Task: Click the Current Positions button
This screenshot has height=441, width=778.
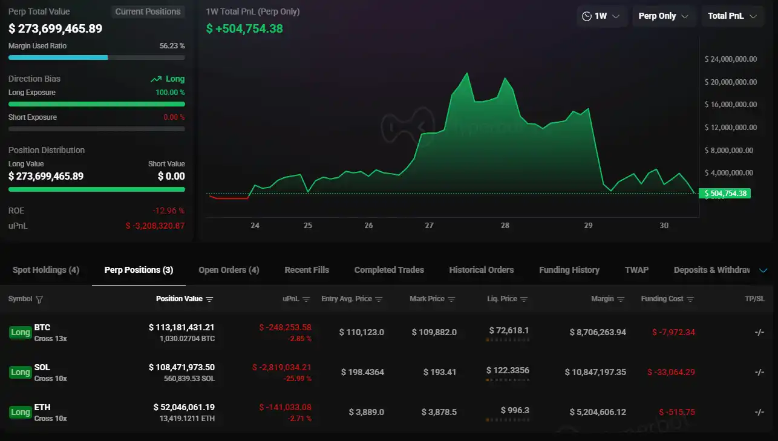Action: (x=148, y=11)
